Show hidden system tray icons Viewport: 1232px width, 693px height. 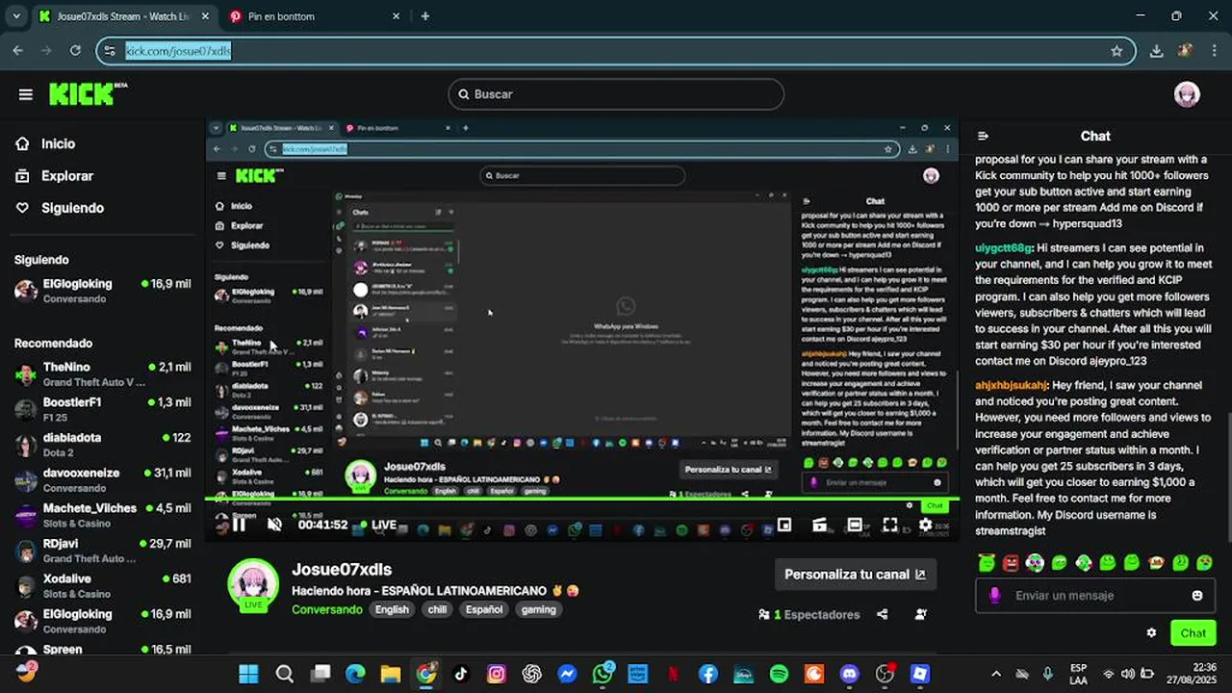(995, 674)
